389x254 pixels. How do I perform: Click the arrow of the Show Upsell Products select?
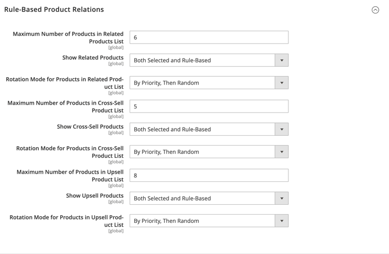pos(282,198)
